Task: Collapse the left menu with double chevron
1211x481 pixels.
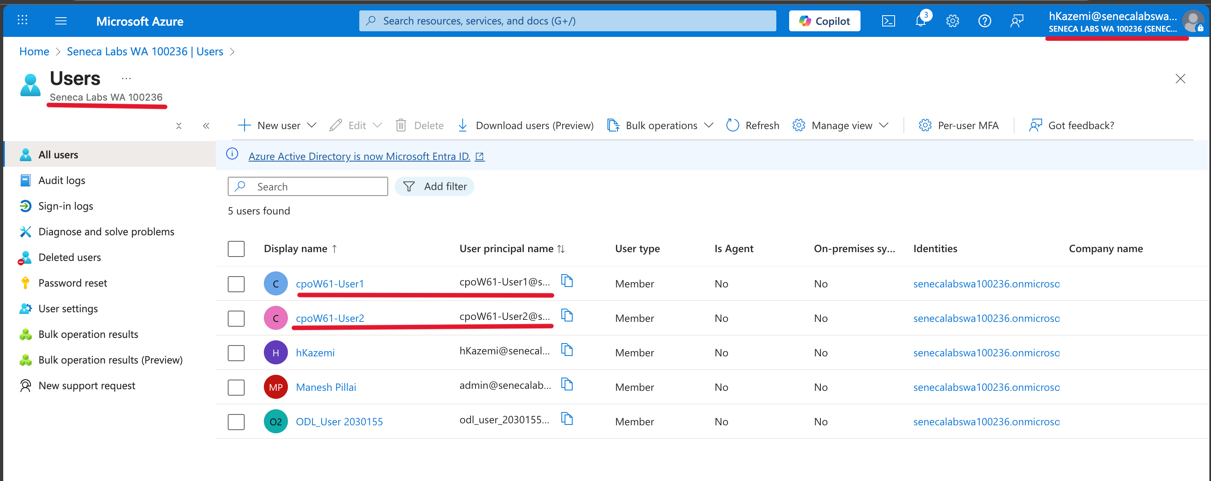Action: pos(206,126)
